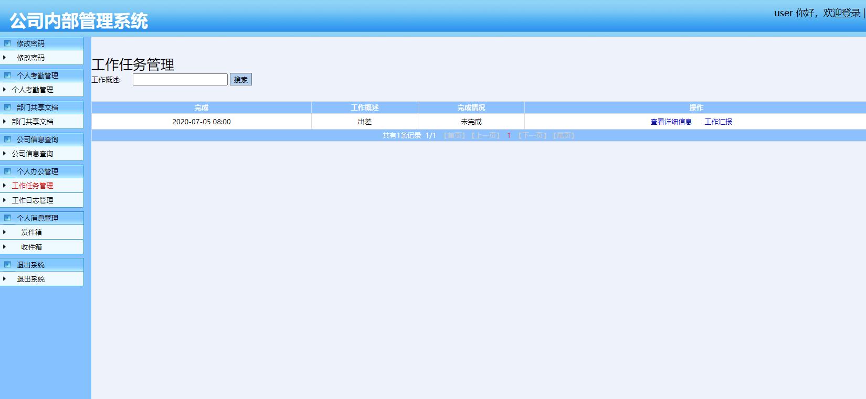Select page number 1 in pagination
The width and height of the screenshot is (866, 399).
[x=509, y=135]
